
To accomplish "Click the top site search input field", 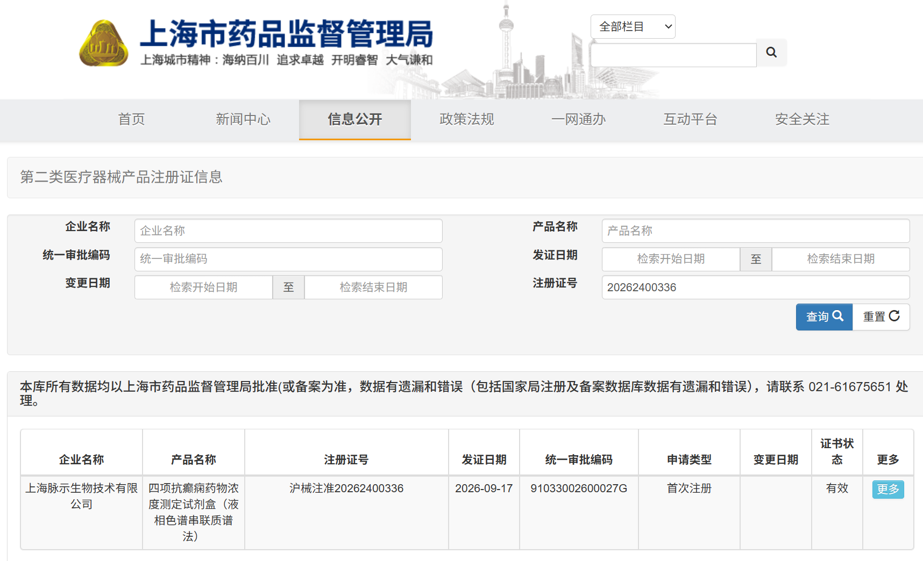I will (x=673, y=55).
